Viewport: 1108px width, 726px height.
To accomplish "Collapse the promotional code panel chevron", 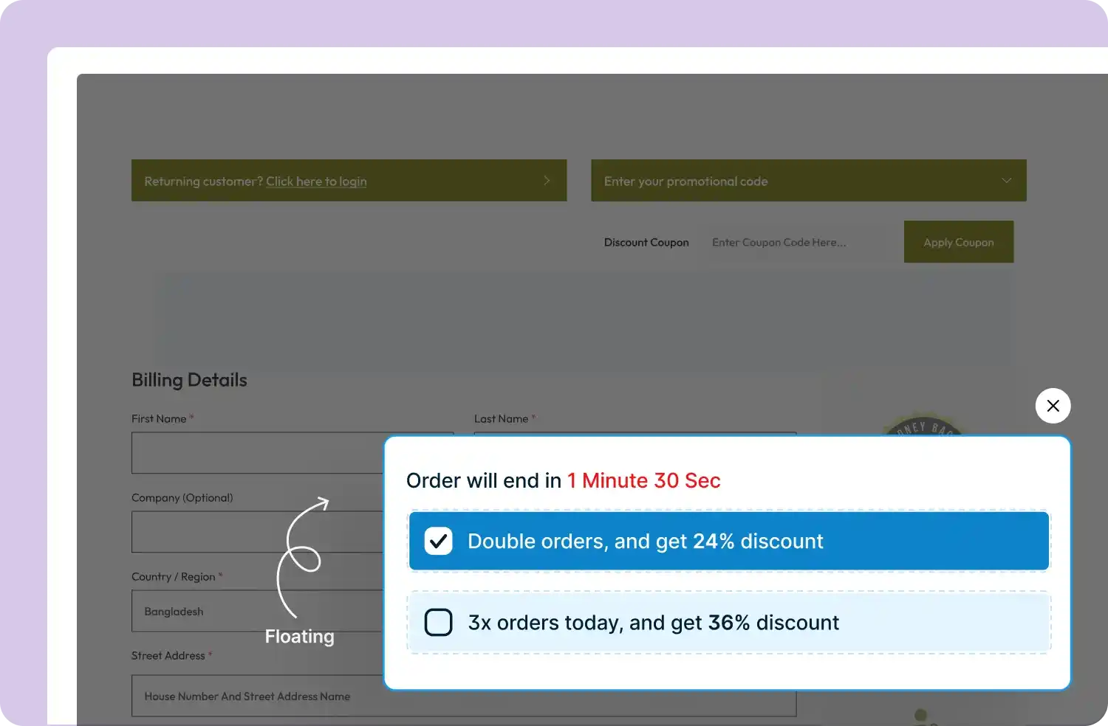I will tap(1006, 181).
